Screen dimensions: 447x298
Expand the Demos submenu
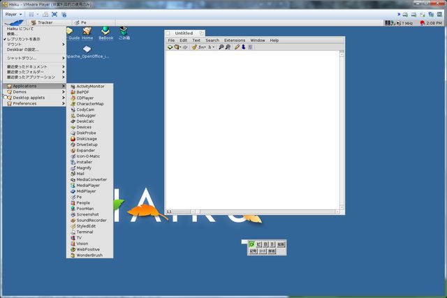coord(34,92)
